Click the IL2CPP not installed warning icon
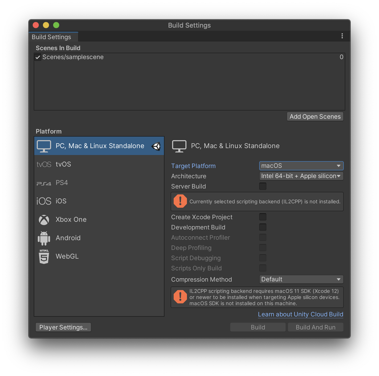 pos(180,201)
